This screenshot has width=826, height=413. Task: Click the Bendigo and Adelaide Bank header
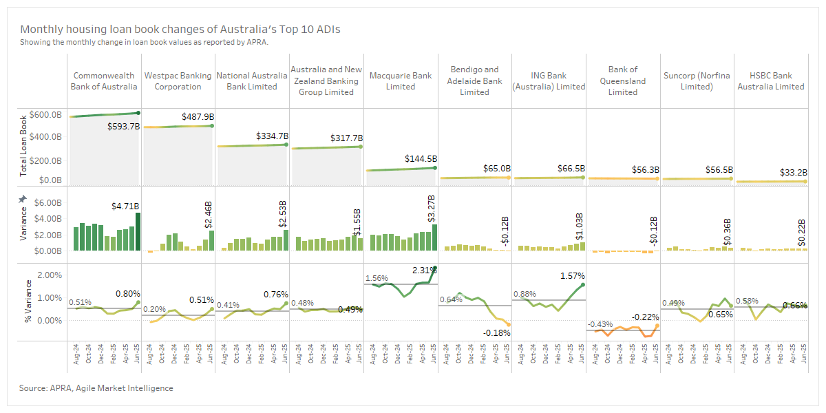(x=475, y=81)
